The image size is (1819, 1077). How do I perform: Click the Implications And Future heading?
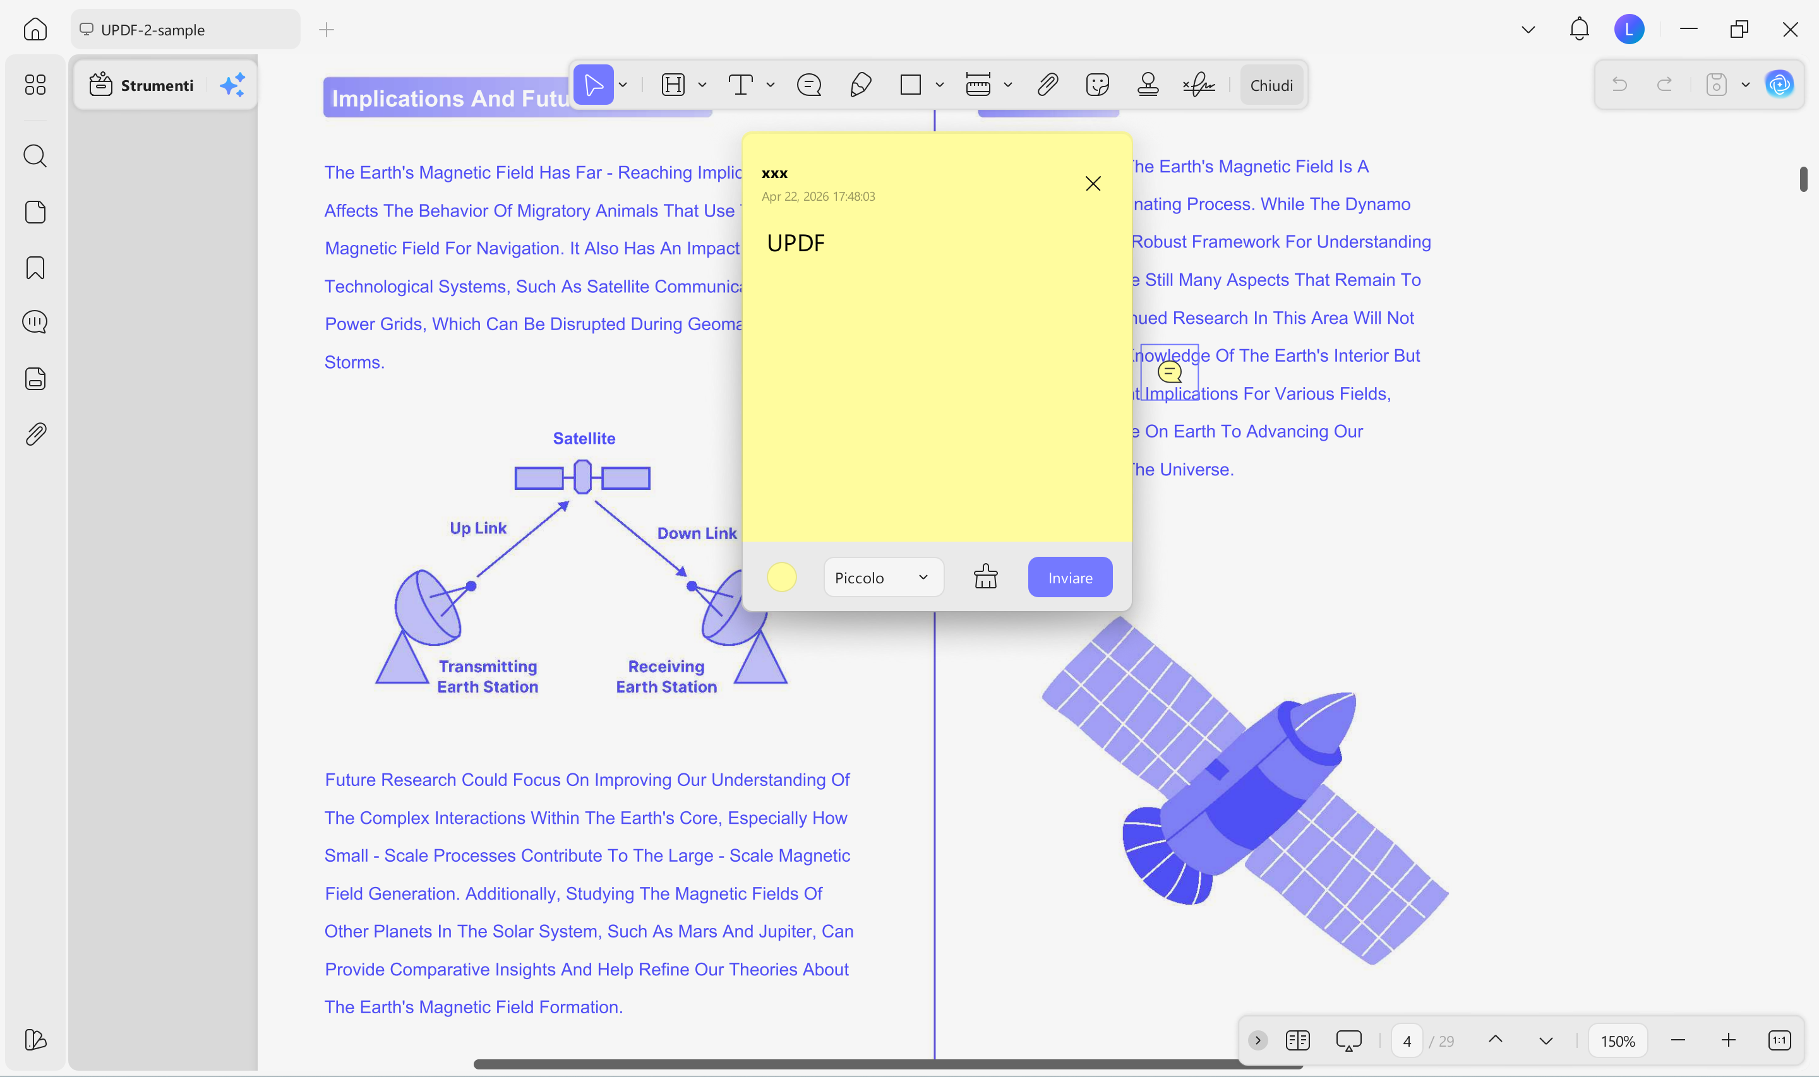pos(450,98)
